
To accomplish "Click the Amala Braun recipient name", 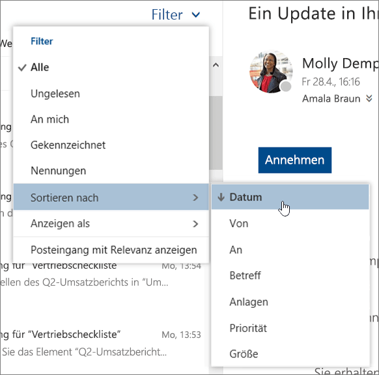I will tap(331, 98).
